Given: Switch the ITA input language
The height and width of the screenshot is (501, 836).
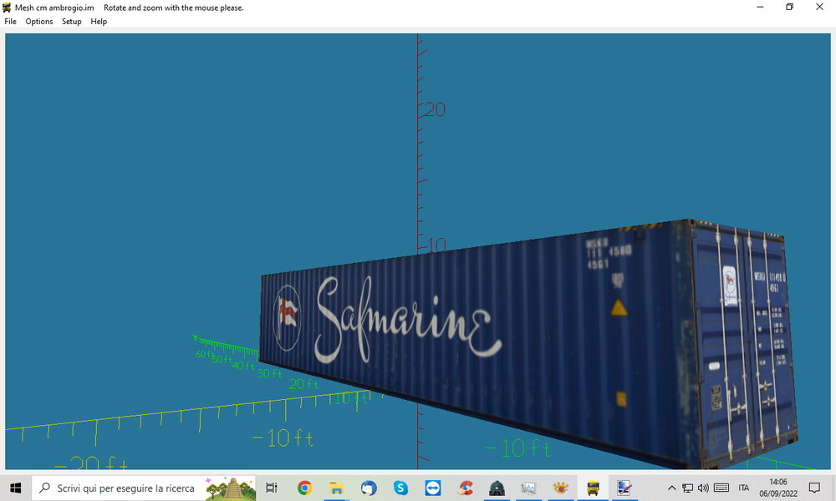Looking at the screenshot, I should (744, 488).
